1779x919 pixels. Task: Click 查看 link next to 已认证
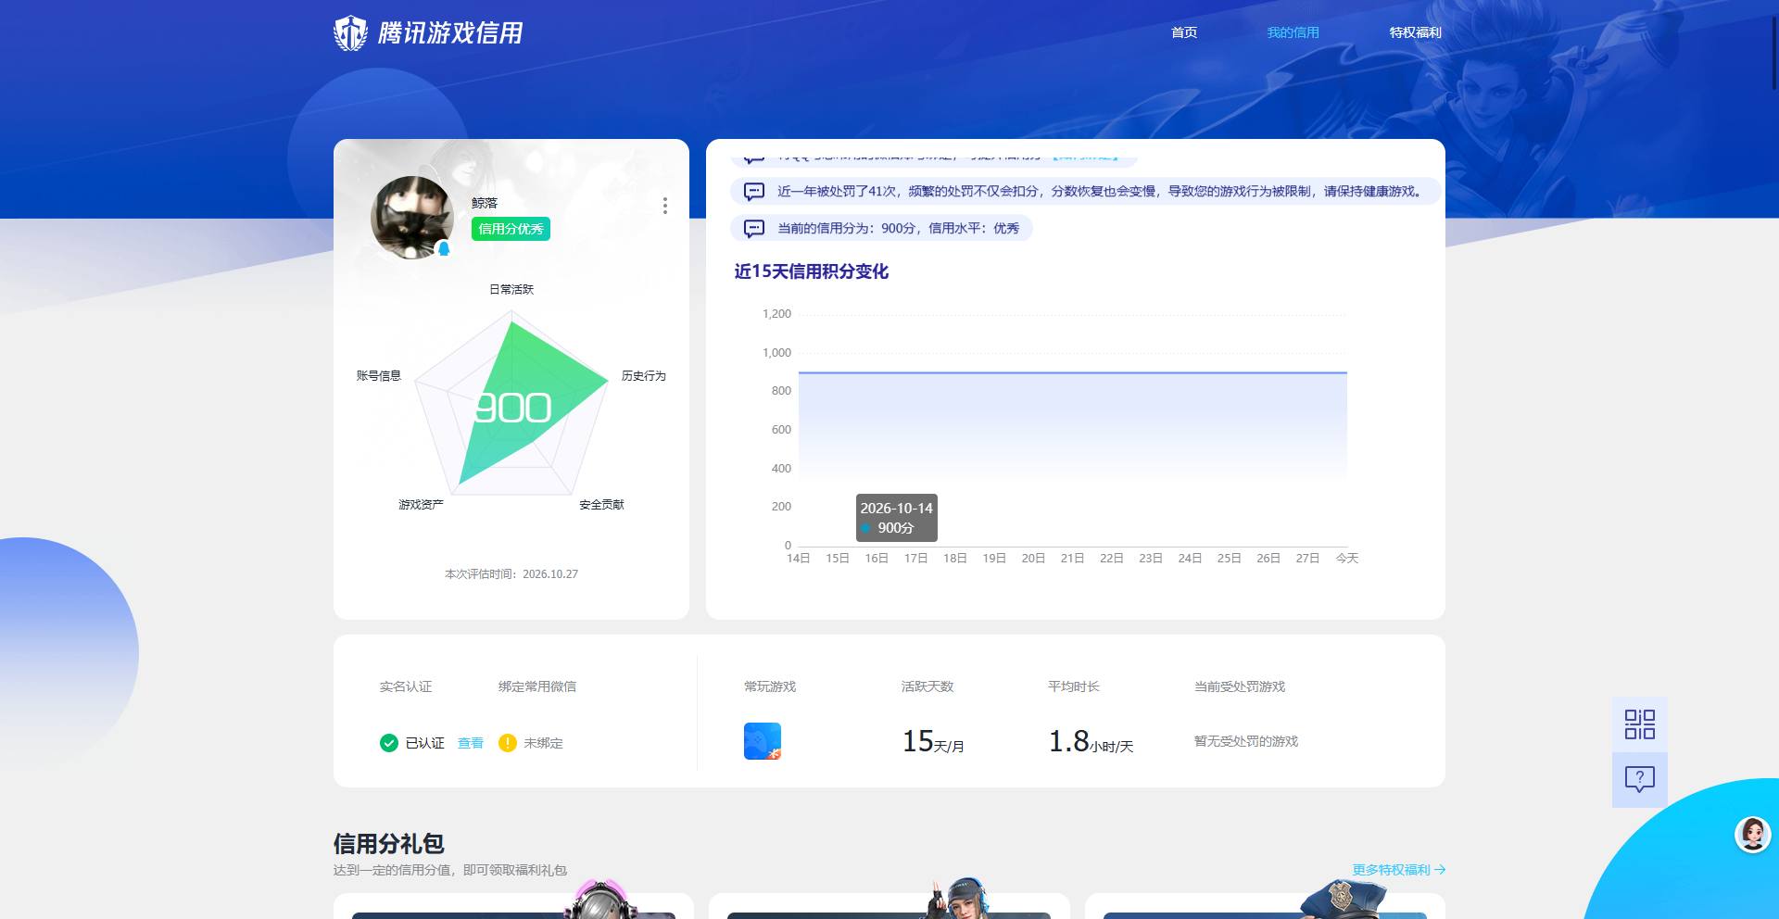tap(471, 743)
